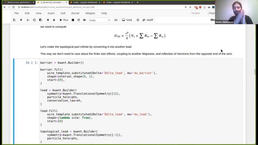Bookmark this page with the star icon
Screen dimensions: 258x145
[190, 7]
